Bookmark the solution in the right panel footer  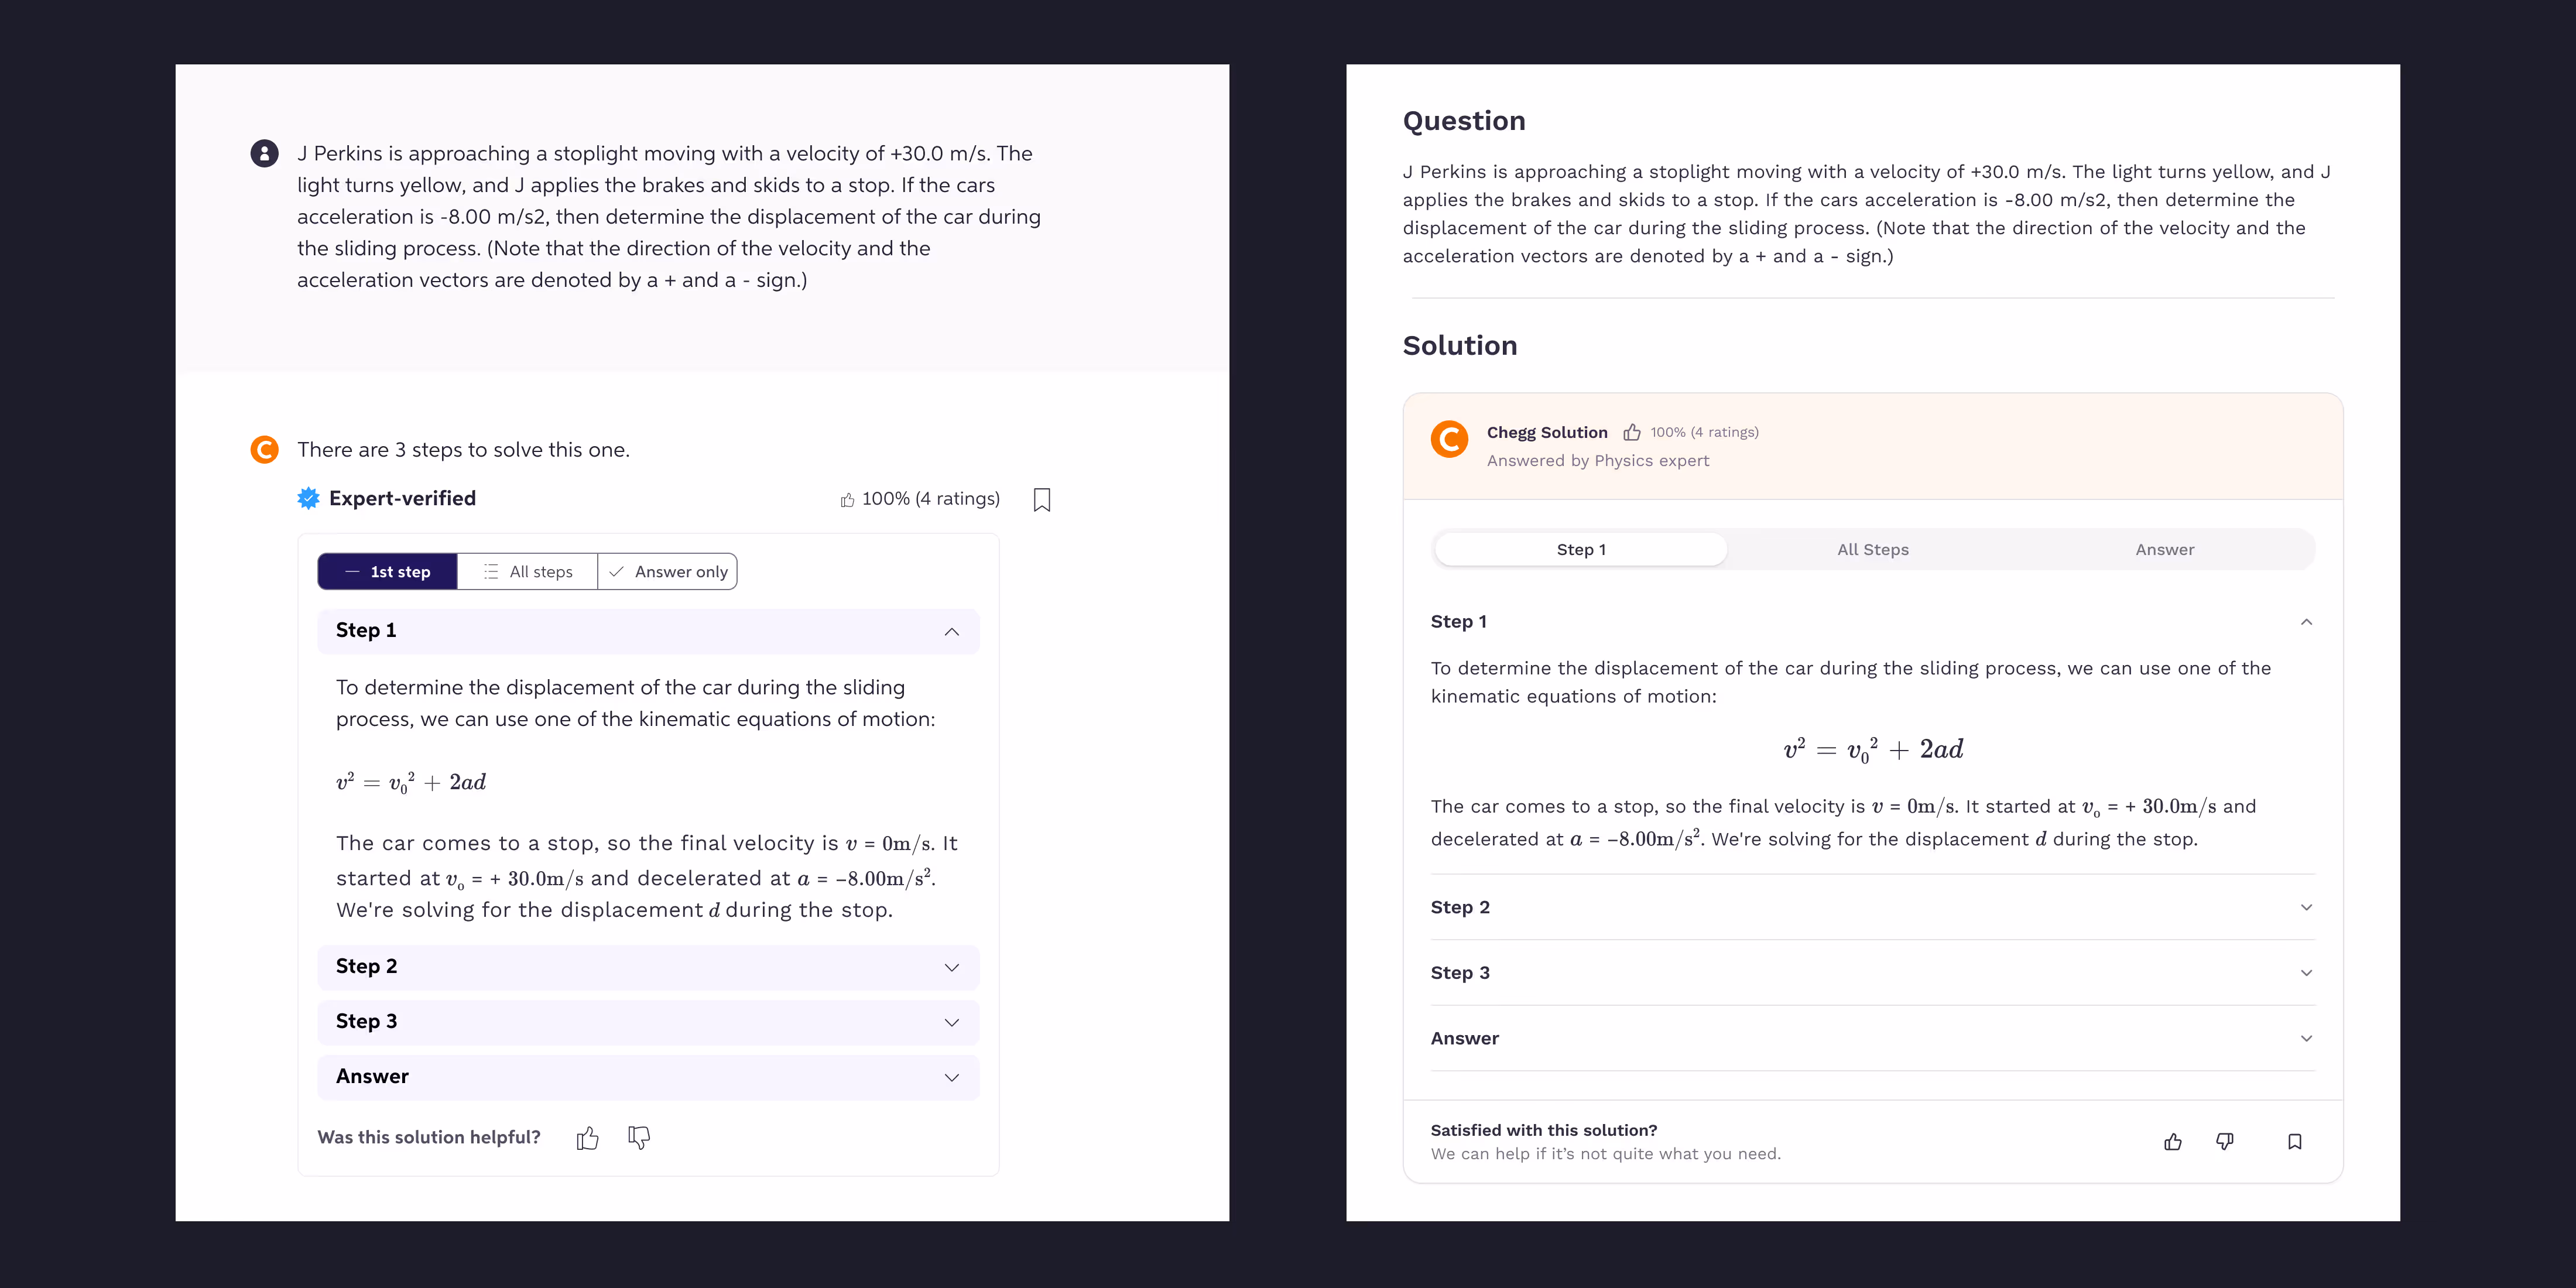click(2295, 1142)
